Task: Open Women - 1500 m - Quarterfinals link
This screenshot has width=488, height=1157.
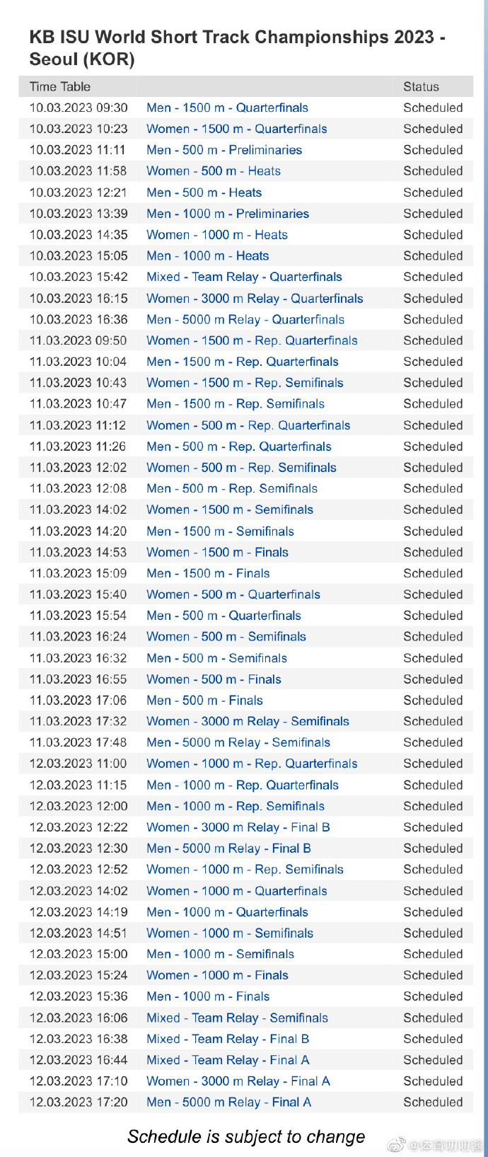Action: [x=236, y=129]
